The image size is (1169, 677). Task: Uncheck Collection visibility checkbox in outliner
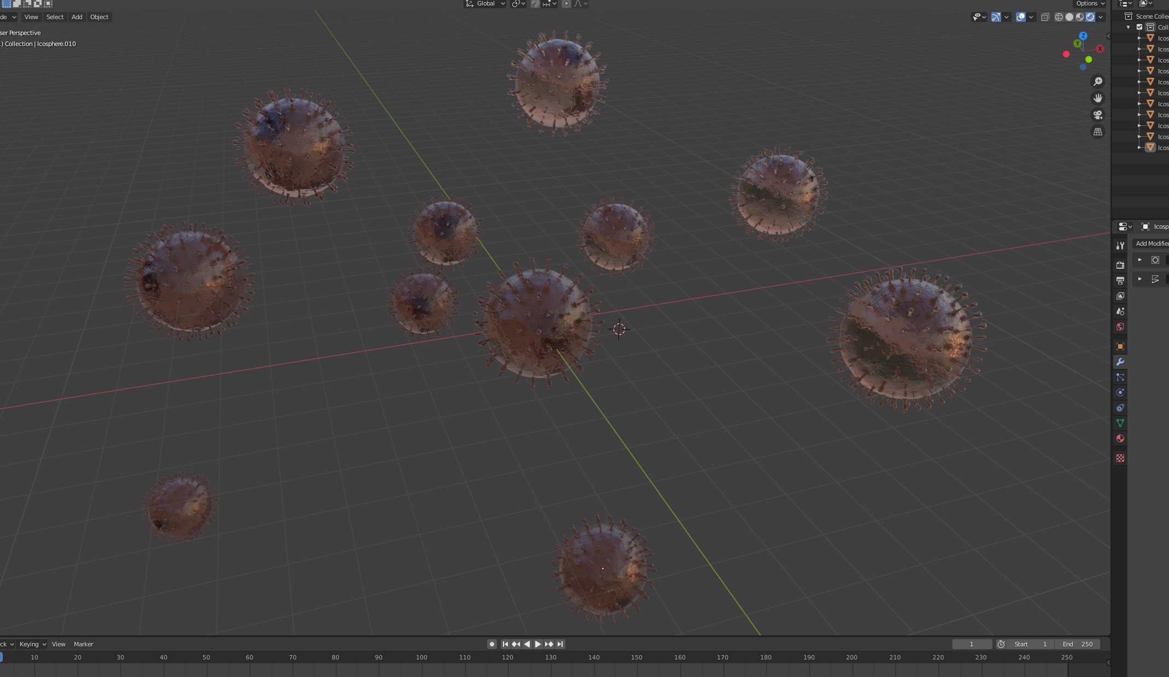point(1139,27)
